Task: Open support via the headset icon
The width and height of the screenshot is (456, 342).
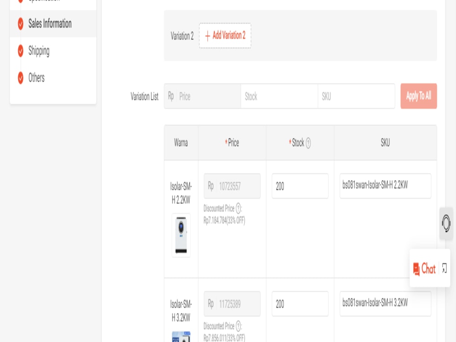Action: 446,224
